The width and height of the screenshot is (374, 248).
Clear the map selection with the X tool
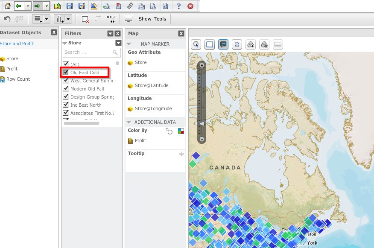pyautogui.click(x=237, y=44)
